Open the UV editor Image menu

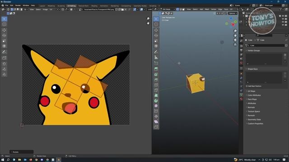point(45,9)
